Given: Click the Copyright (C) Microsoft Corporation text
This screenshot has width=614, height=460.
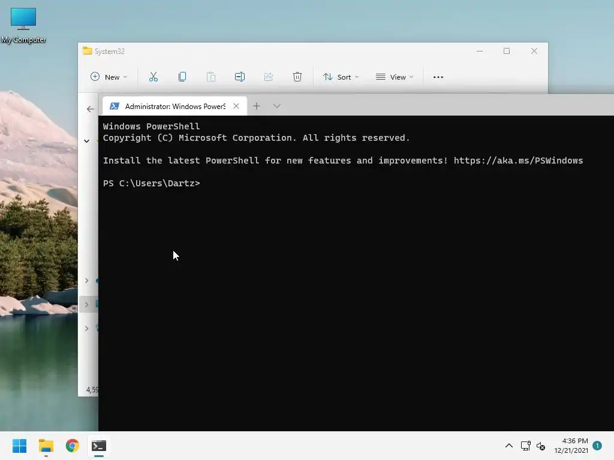Looking at the screenshot, I should click(200, 138).
